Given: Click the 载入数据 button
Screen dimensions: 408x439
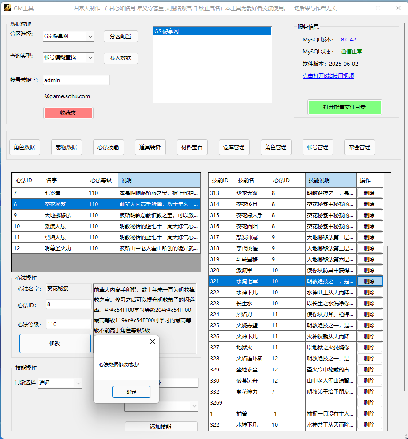Looking at the screenshot, I should tap(120, 58).
